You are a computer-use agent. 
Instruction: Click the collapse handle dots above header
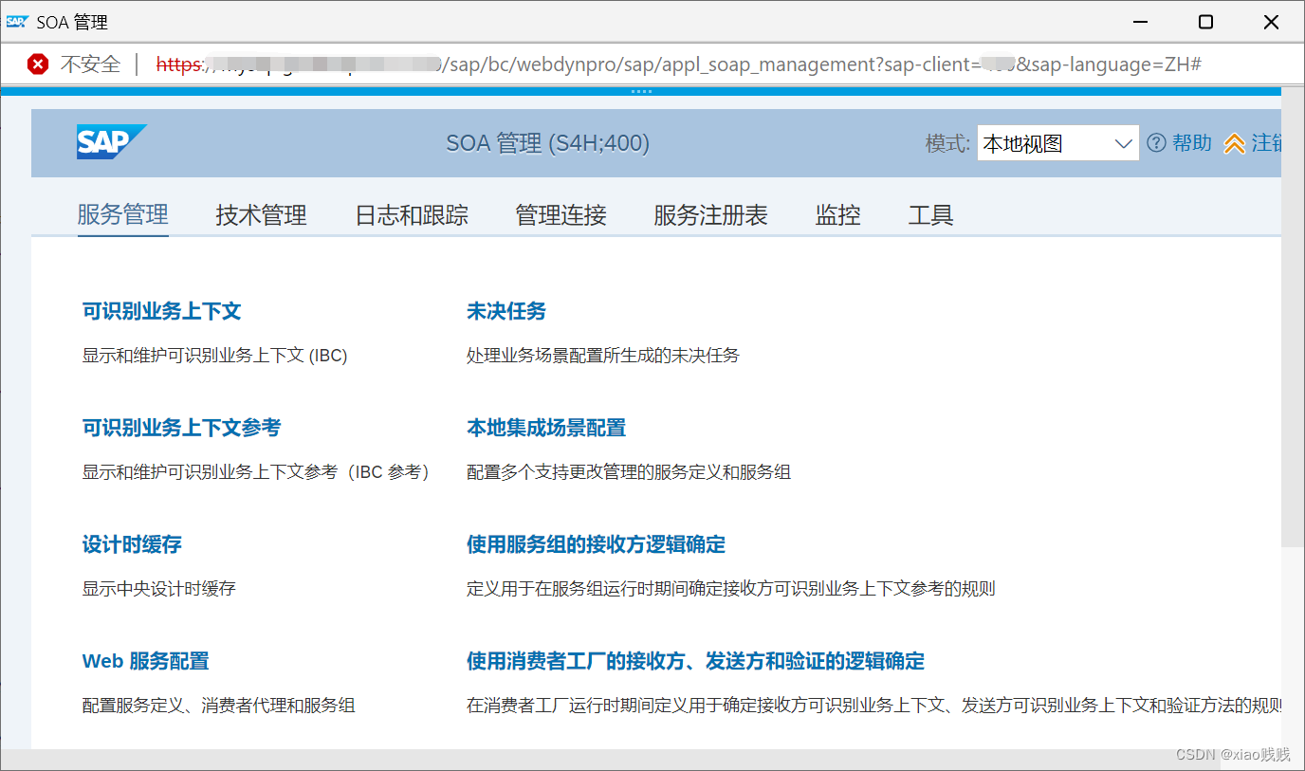tap(641, 91)
